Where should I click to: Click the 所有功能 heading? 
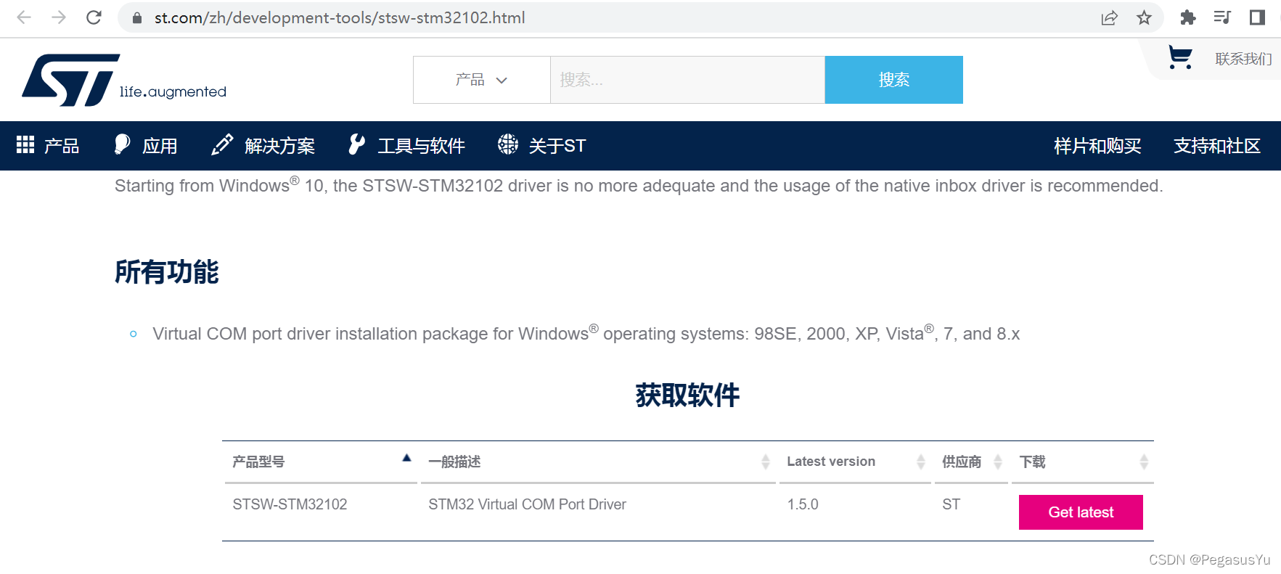167,272
